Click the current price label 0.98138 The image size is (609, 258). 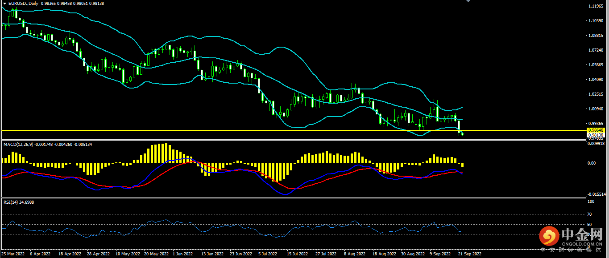[x=596, y=135]
